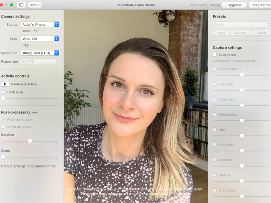
Task: Open the Integrations button
Action: tap(260, 5)
